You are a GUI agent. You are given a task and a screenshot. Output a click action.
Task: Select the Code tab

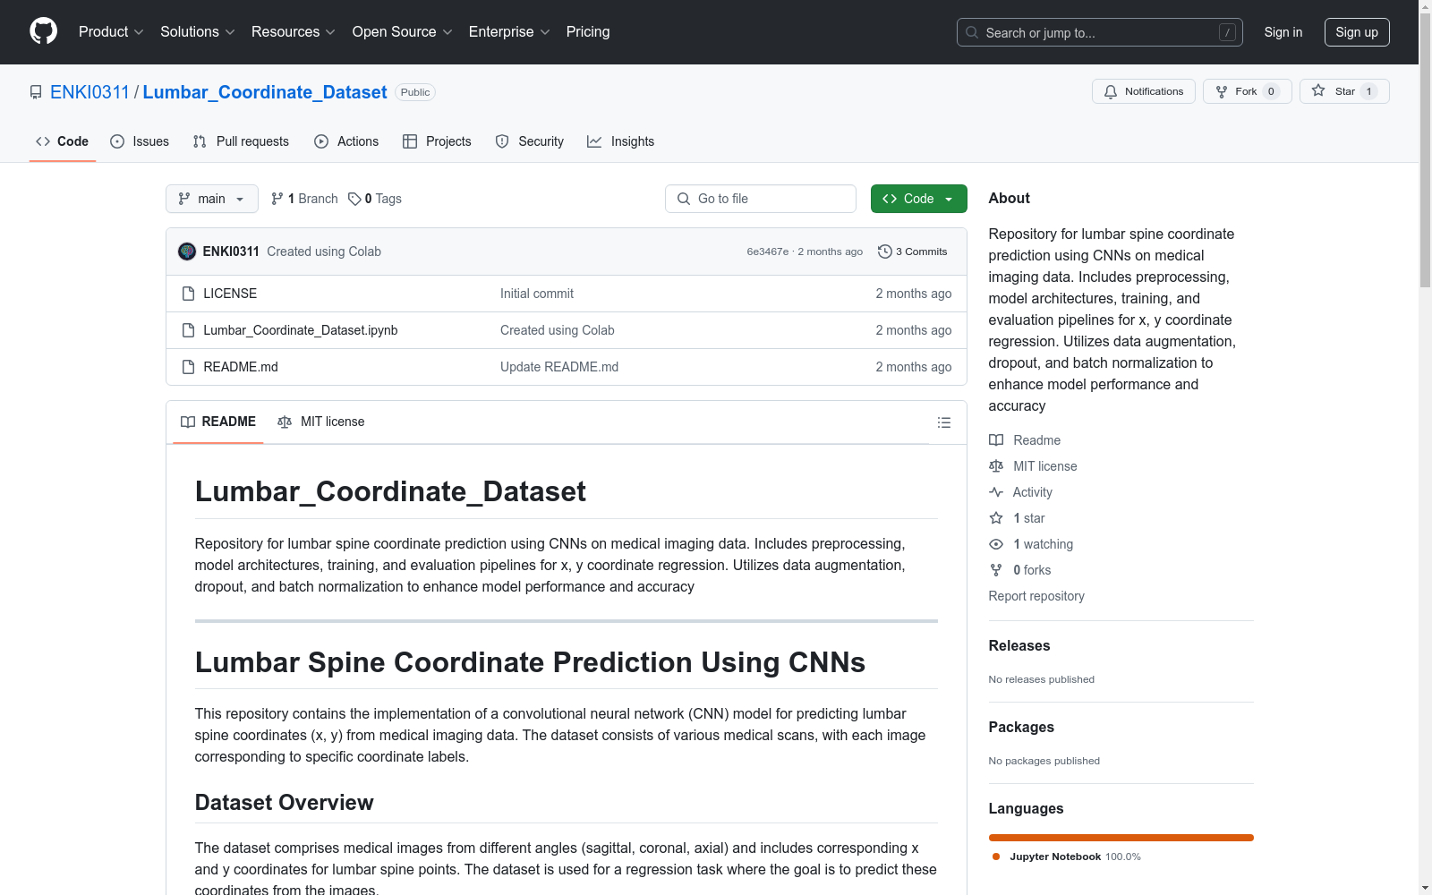63,141
